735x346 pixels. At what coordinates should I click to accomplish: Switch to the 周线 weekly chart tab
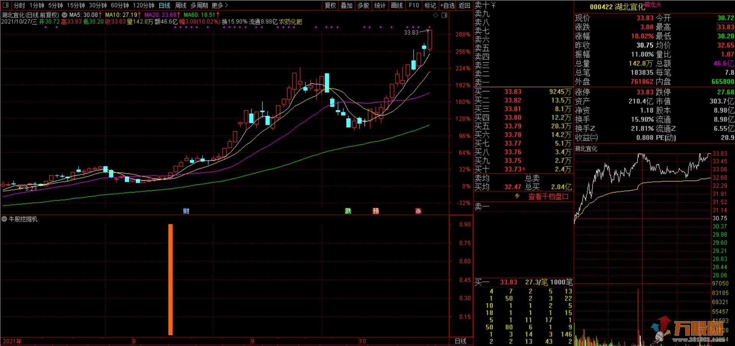pos(181,5)
